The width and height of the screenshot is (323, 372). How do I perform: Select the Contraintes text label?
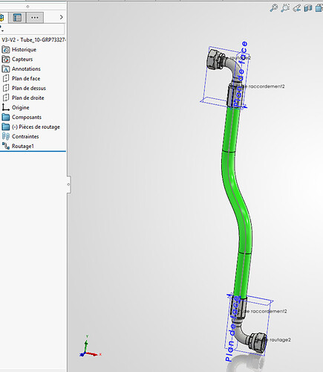(25, 137)
